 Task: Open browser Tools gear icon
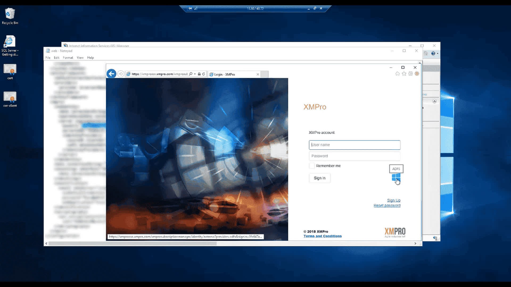pos(410,74)
